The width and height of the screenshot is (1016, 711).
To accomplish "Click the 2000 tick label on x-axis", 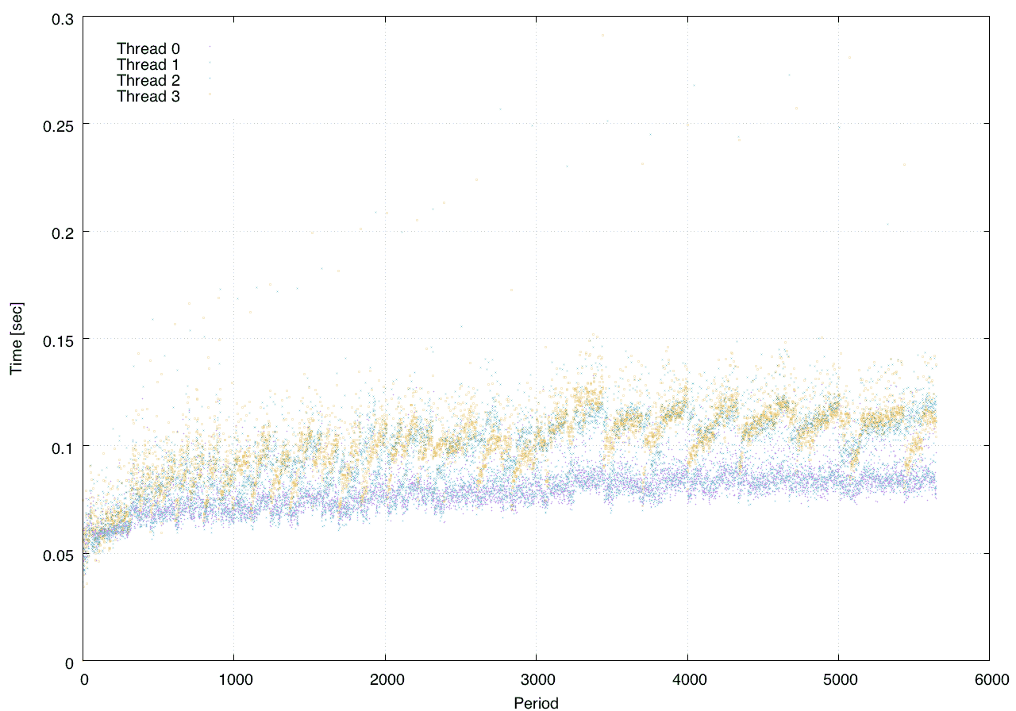I will pyautogui.click(x=385, y=679).
